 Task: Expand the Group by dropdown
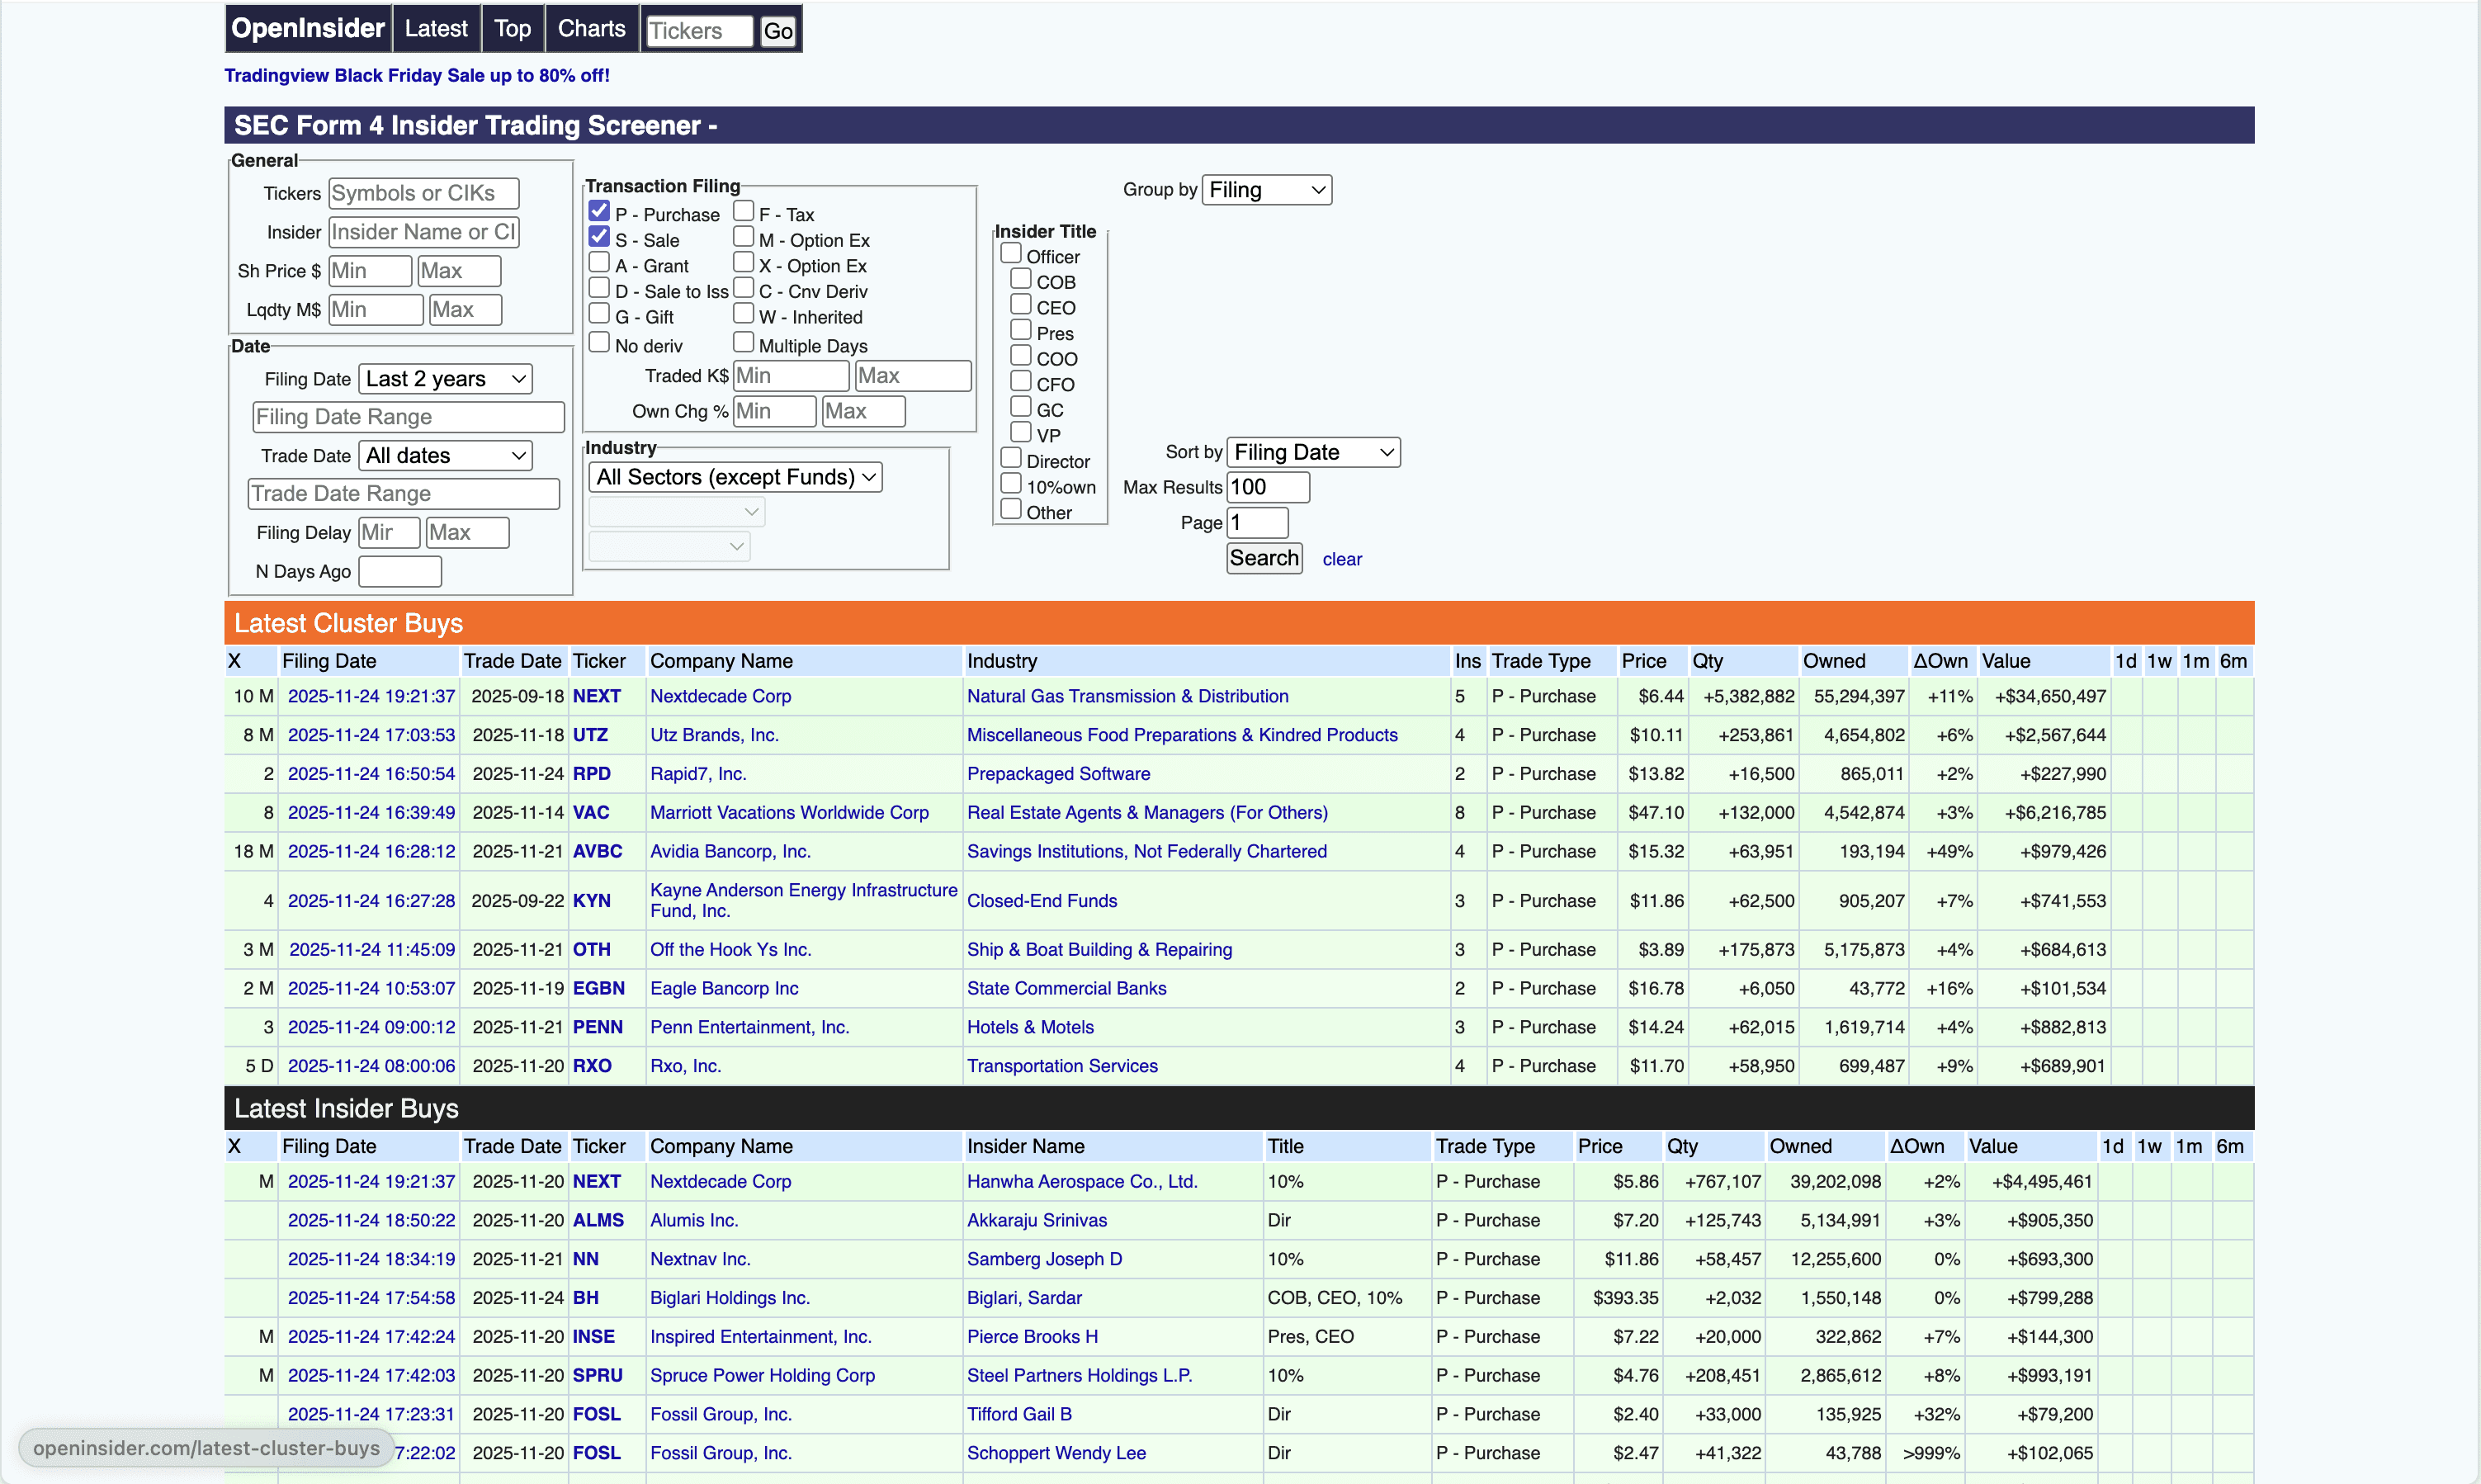pyautogui.click(x=1266, y=190)
